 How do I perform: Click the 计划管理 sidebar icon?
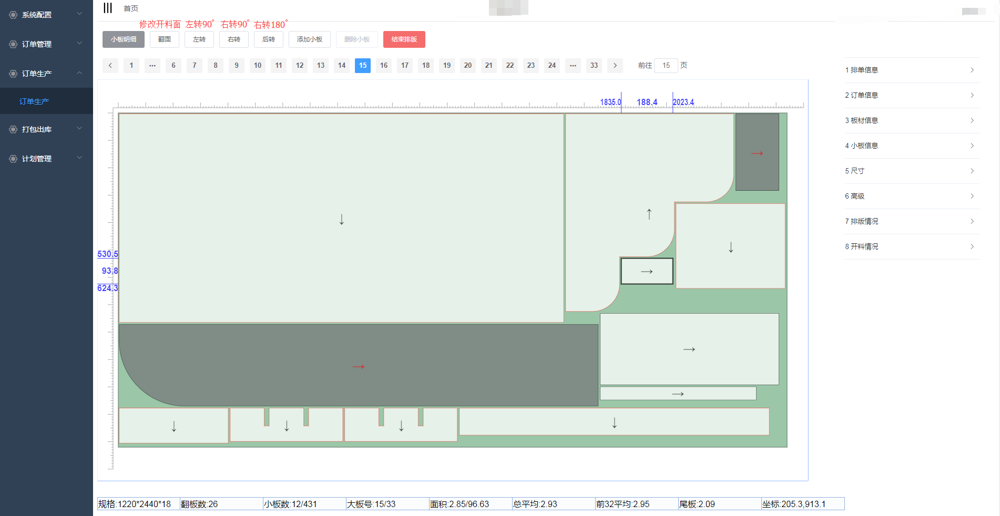click(13, 159)
